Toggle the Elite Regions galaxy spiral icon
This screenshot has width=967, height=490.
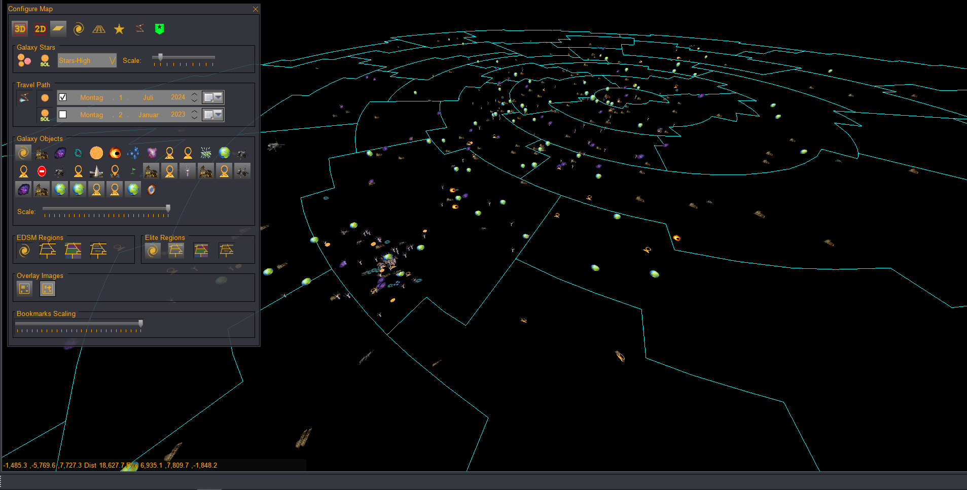pos(153,251)
